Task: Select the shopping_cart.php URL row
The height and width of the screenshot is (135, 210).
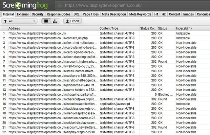Action: [52, 95]
